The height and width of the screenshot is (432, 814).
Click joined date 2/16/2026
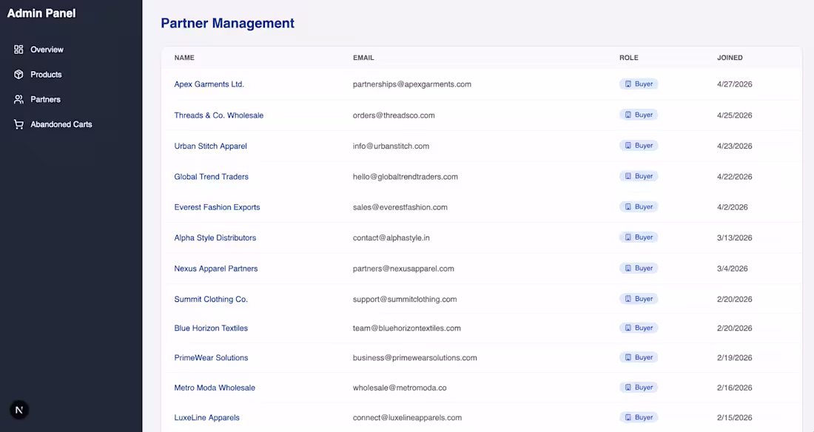click(x=735, y=388)
